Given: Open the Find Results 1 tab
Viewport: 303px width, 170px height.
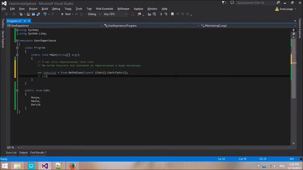Looking at the screenshot, I should (x=38, y=153).
